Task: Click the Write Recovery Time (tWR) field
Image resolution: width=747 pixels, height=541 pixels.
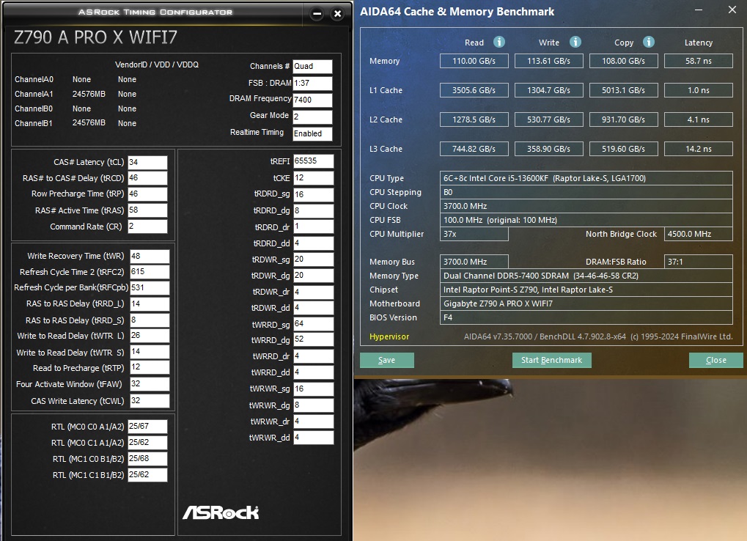Action: (150, 257)
